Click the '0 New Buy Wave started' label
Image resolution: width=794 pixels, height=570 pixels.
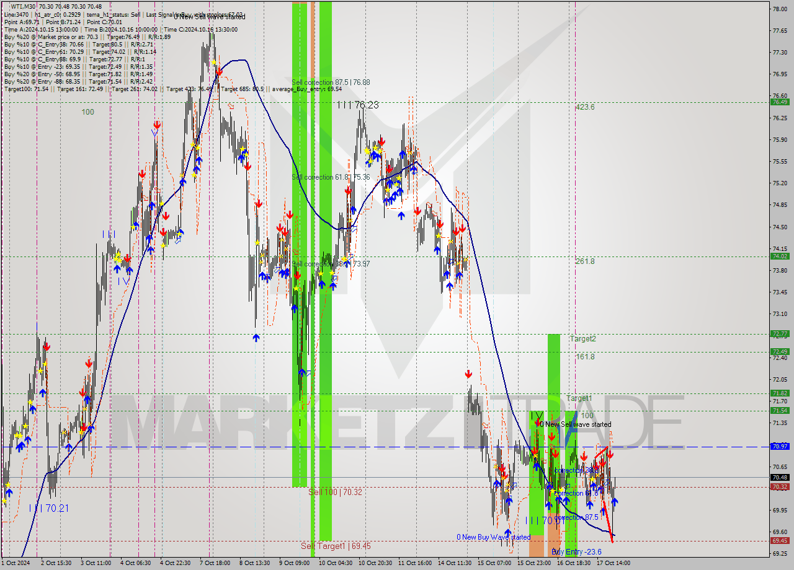point(493,537)
